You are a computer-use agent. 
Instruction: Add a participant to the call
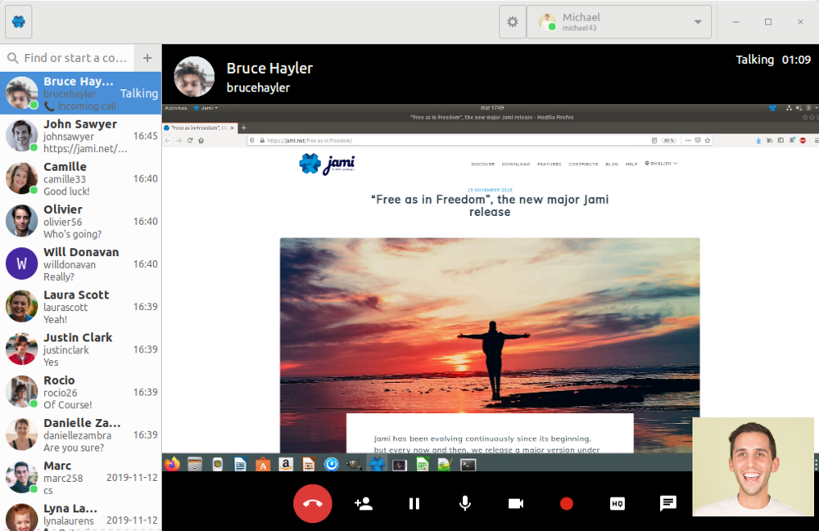(363, 503)
